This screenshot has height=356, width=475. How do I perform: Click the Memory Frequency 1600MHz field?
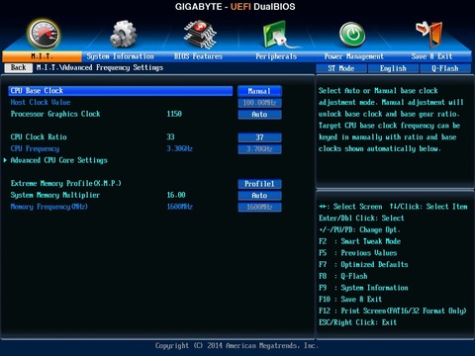pyautogui.click(x=259, y=207)
